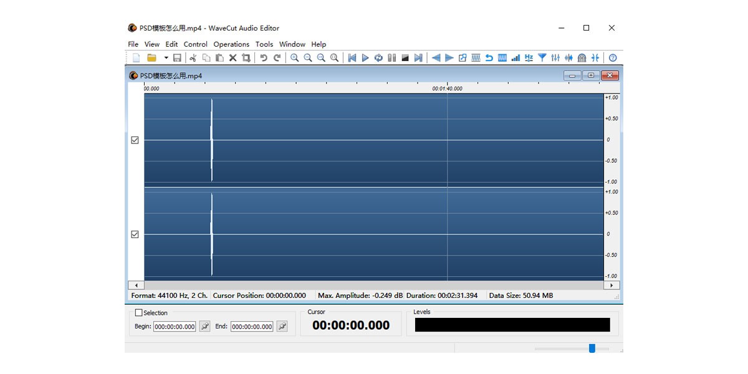Click the Undo arrow icon
This screenshot has height=374, width=748.
pos(264,58)
